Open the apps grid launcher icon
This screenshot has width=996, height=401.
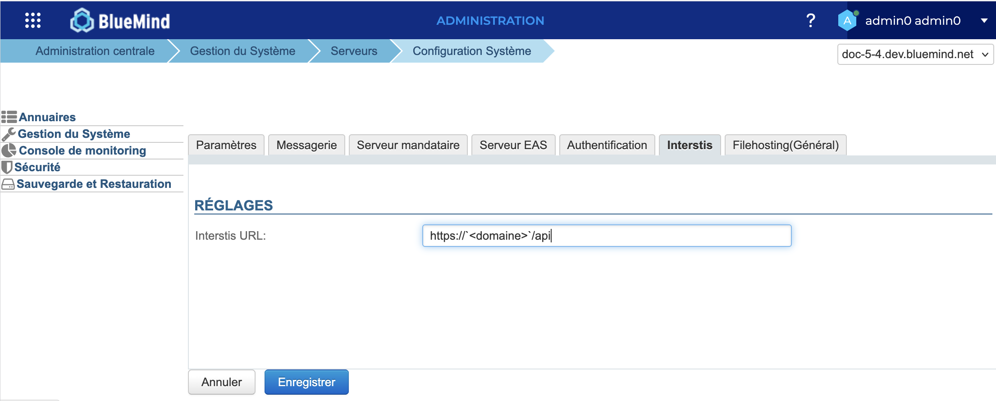coord(33,20)
